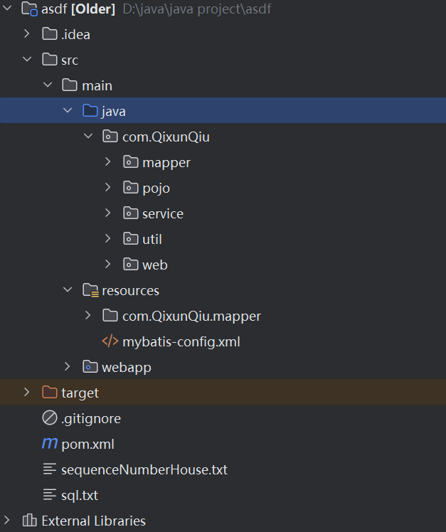Click the resources root folder icon
The width and height of the screenshot is (446, 532).
click(x=90, y=290)
